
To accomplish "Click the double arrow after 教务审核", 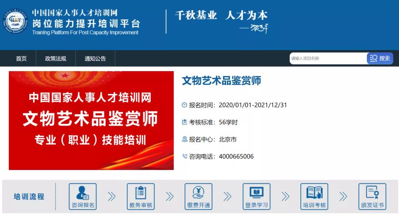I will (x=170, y=197).
